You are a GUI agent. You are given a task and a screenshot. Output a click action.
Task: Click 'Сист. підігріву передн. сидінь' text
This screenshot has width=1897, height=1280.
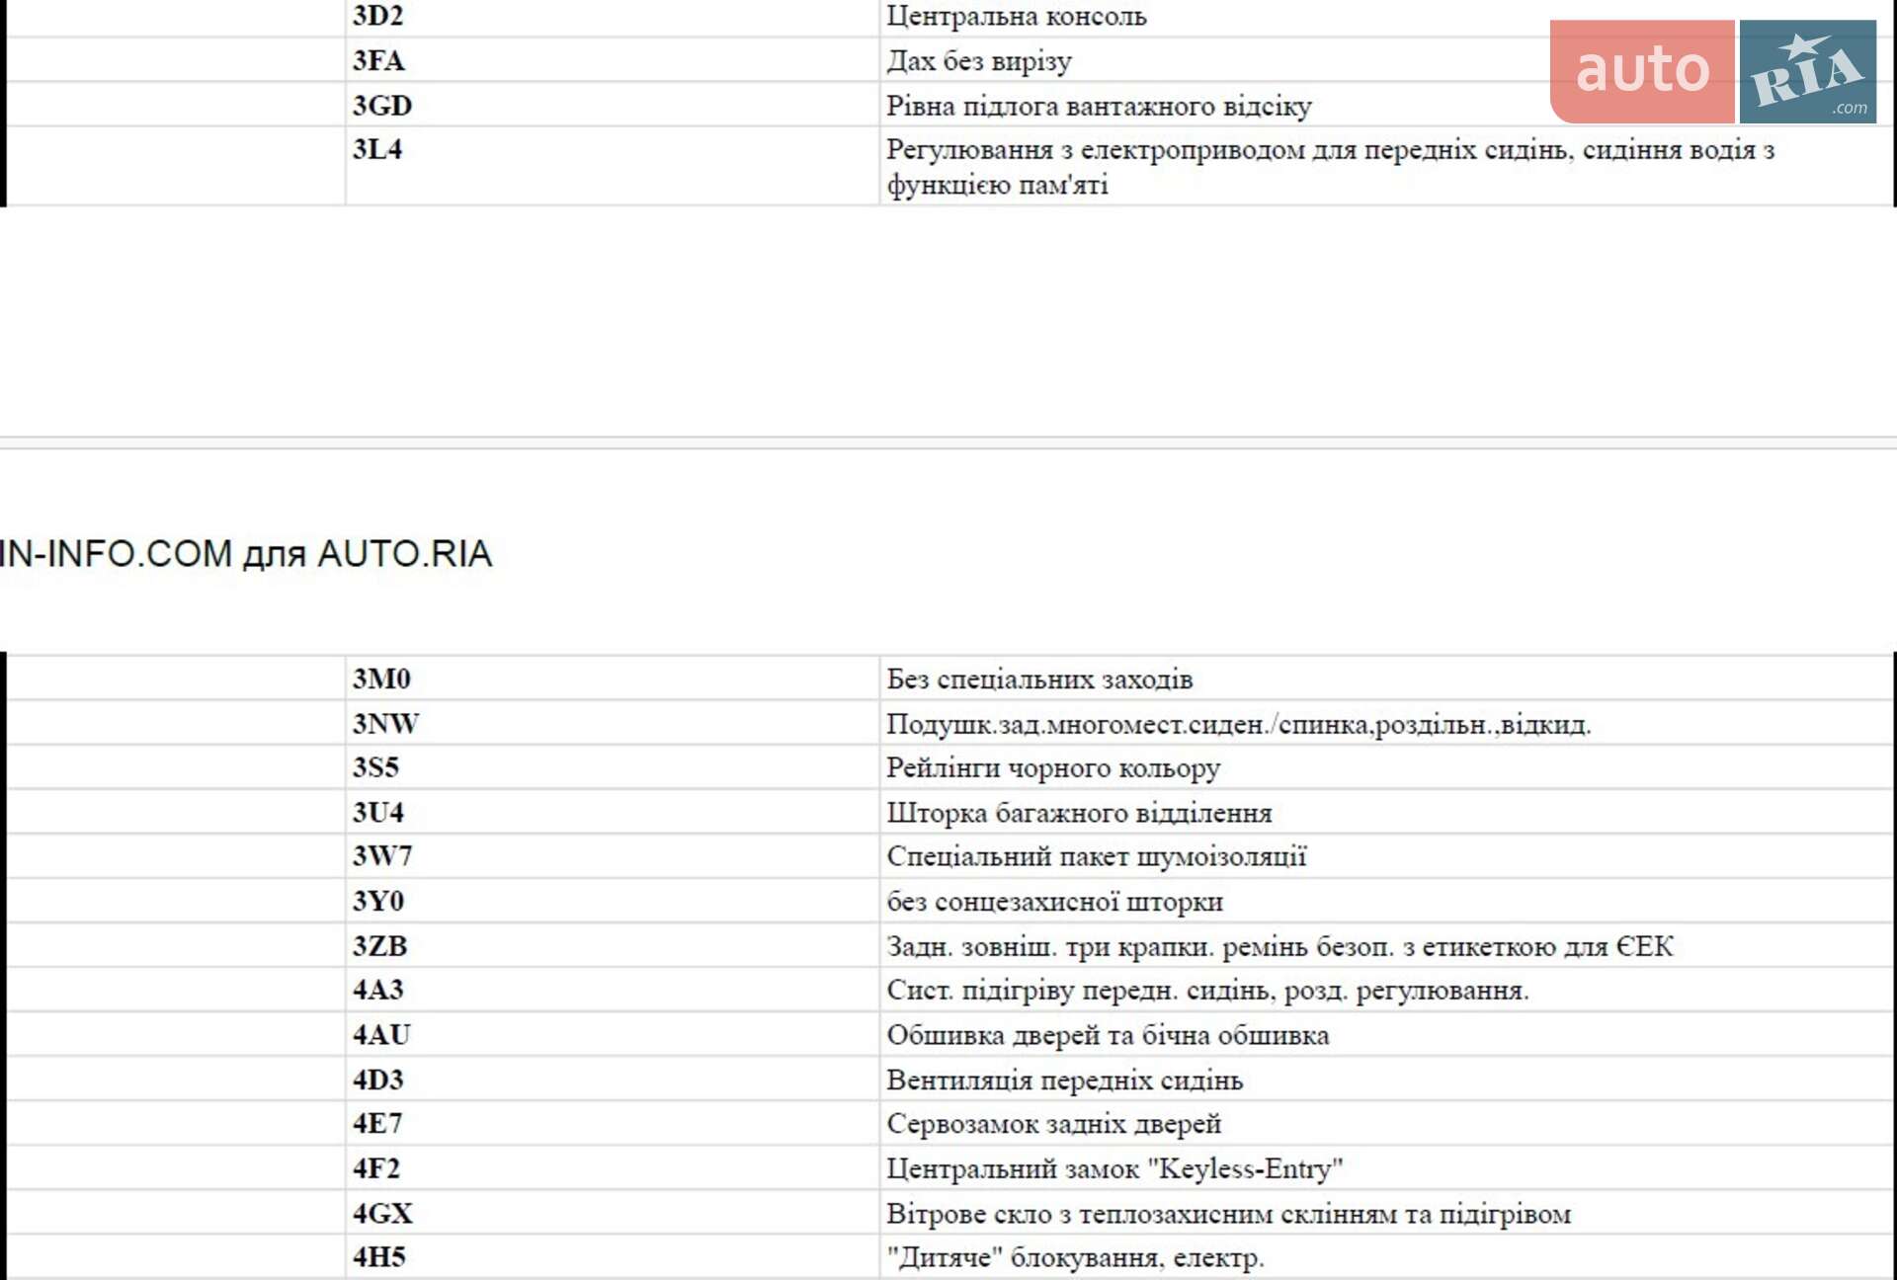pyautogui.click(x=1207, y=991)
